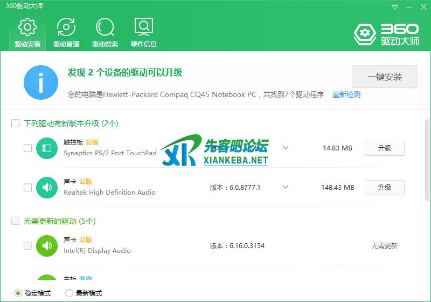The height and width of the screenshot is (302, 431).
Task: Click 升级 for the Synaptics touchpad driver
Action: tap(384, 148)
